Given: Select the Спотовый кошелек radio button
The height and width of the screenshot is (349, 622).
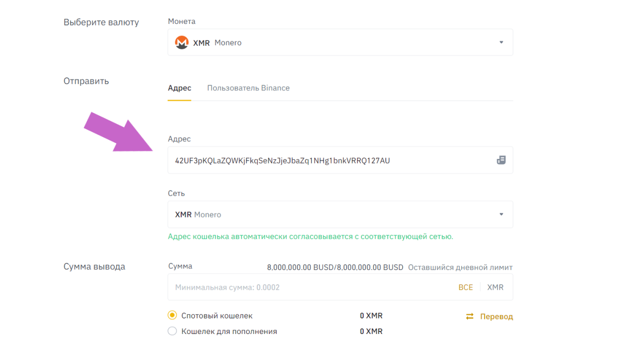Looking at the screenshot, I should (172, 316).
